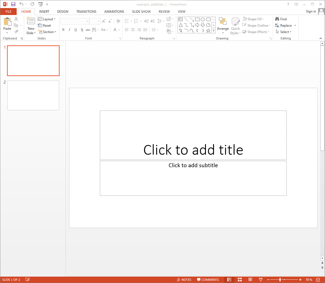Start the slide show from the status bar
325x283 pixels.
(261, 280)
